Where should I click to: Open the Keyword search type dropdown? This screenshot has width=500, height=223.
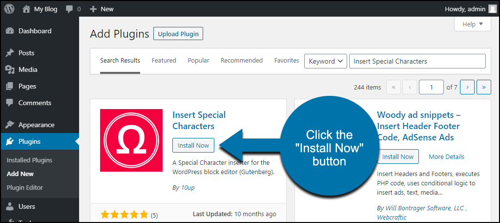pos(326,61)
